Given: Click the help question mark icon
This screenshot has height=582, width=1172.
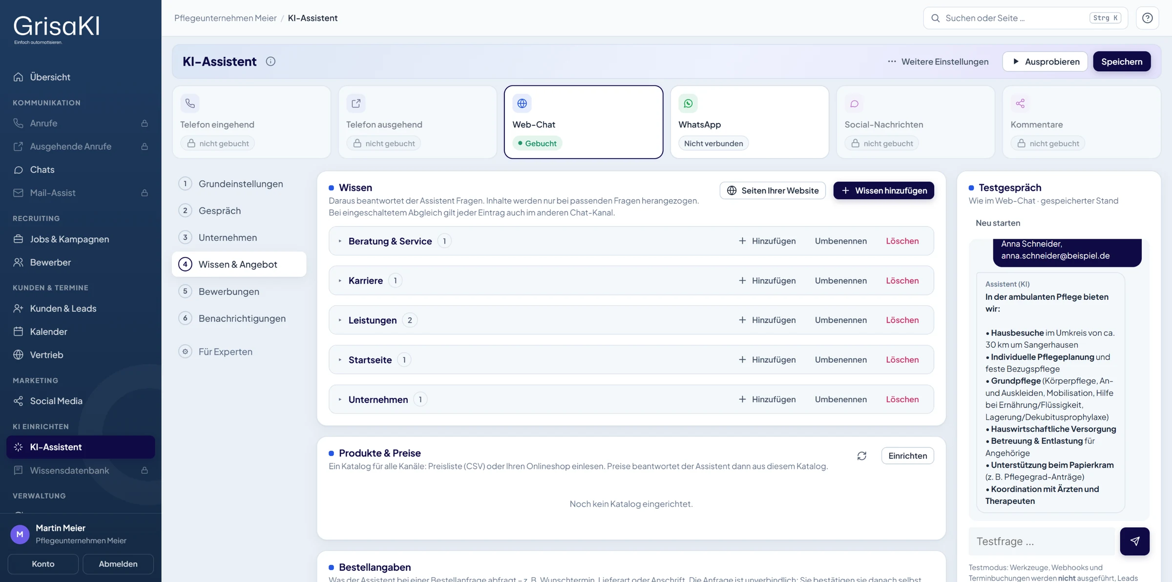Looking at the screenshot, I should coord(1147,18).
